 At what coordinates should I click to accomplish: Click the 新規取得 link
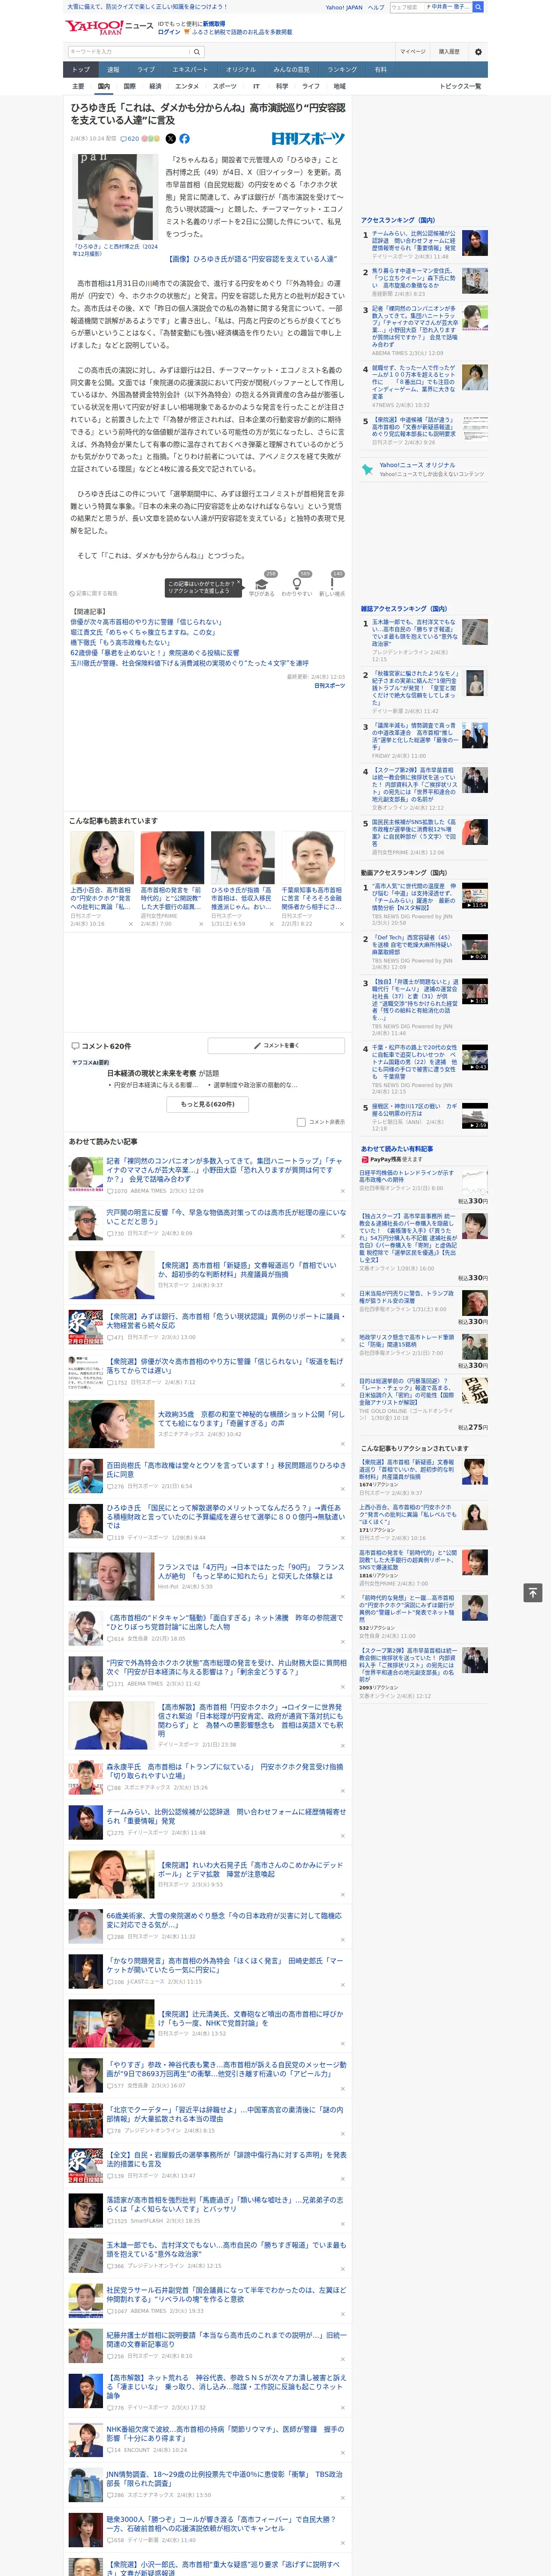(214, 23)
